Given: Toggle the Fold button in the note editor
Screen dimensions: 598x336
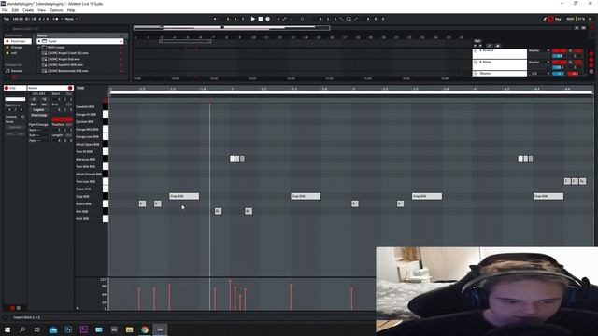Looking at the screenshot, I should coord(80,88).
